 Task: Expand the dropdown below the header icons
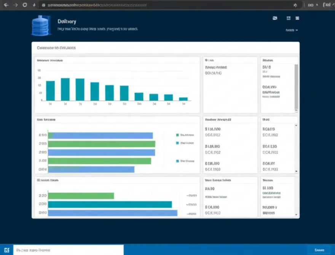[x=292, y=30]
